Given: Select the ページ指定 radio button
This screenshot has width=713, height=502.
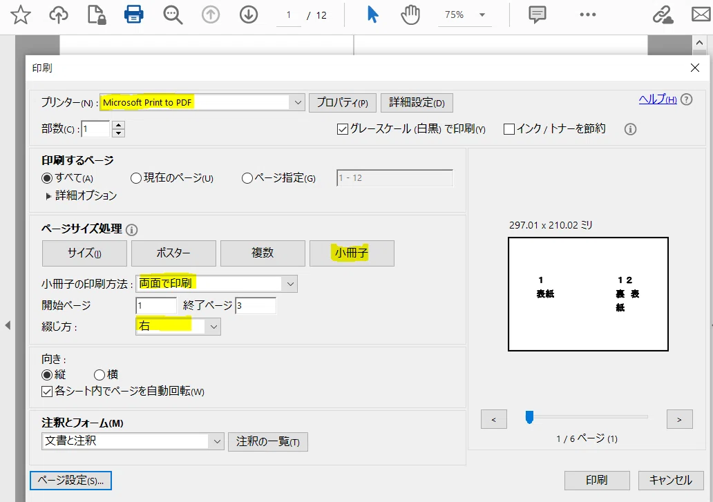Looking at the screenshot, I should pyautogui.click(x=247, y=178).
